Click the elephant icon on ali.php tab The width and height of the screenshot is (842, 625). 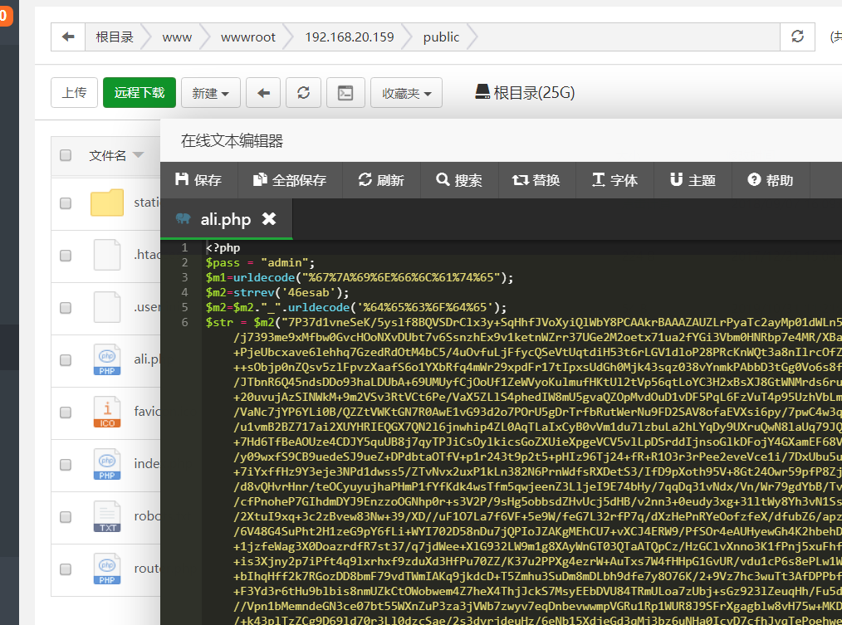tap(184, 218)
